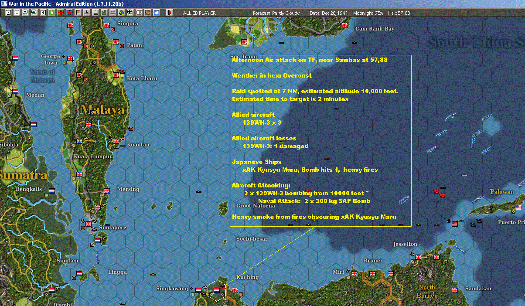Screen dimensions: 525x306
Task: Click the Mersing city label
Action: [x=128, y=189]
